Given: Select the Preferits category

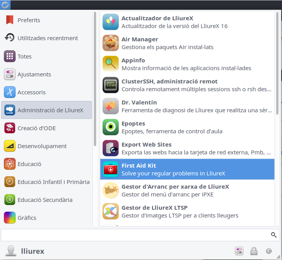Looking at the screenshot, I should (x=28, y=20).
